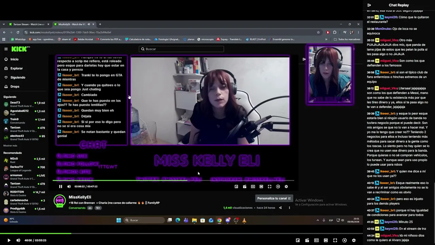Toggle captions (CC) in the bottom control bar
435x245 pixels.
coord(316,240)
